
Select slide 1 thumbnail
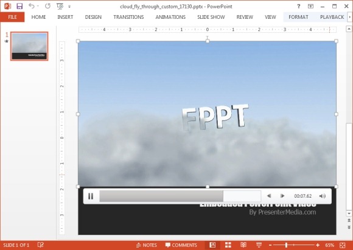coord(29,46)
